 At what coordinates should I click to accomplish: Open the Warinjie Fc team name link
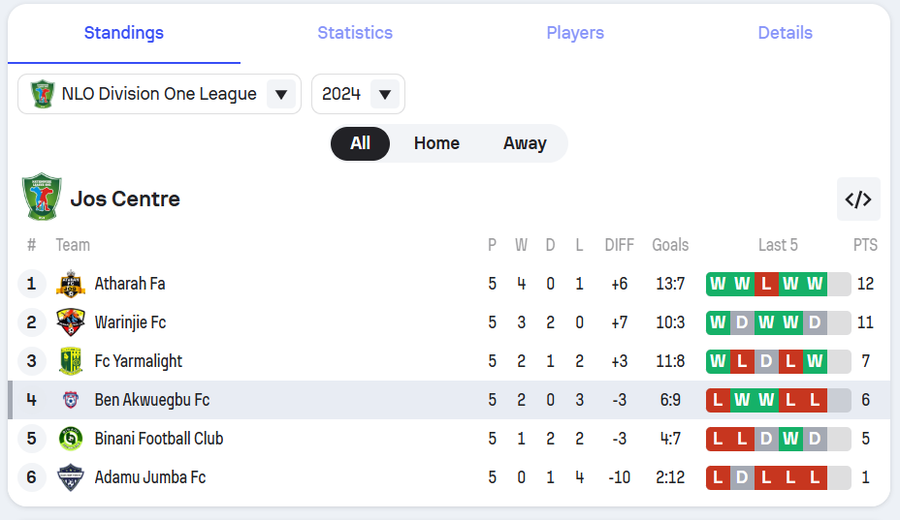130,322
